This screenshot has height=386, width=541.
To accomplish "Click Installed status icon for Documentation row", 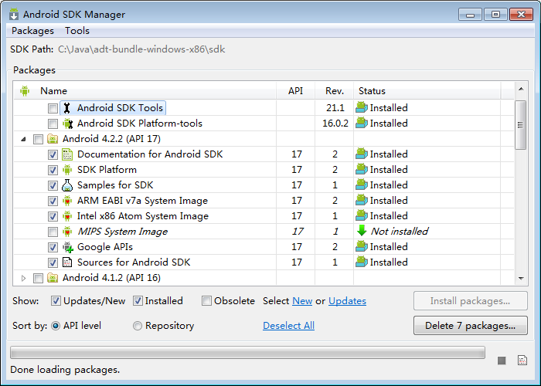I will [362, 154].
